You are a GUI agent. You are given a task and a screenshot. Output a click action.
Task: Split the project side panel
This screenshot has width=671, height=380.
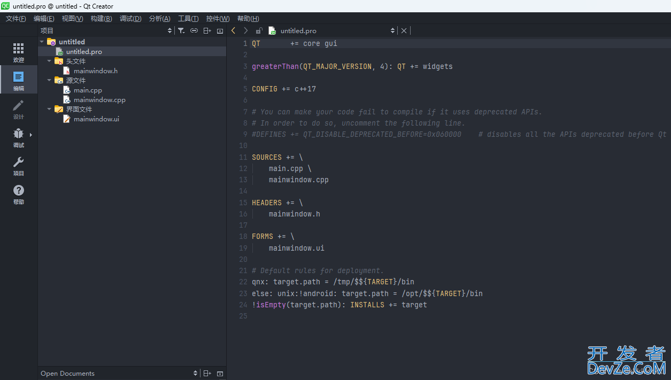point(207,31)
